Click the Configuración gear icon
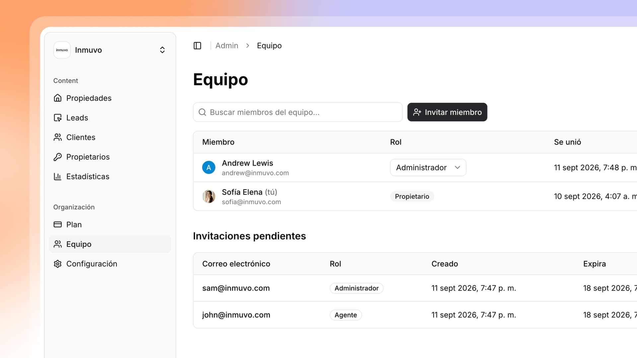Image resolution: width=637 pixels, height=358 pixels. pos(58,264)
